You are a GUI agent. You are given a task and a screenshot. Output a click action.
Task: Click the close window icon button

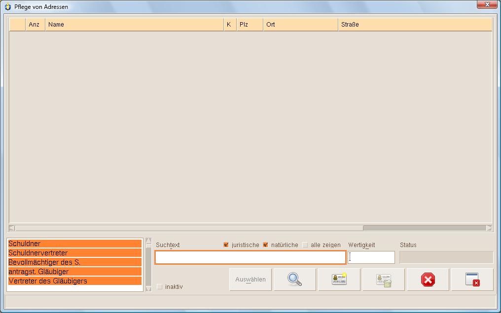pyautogui.click(x=472, y=280)
